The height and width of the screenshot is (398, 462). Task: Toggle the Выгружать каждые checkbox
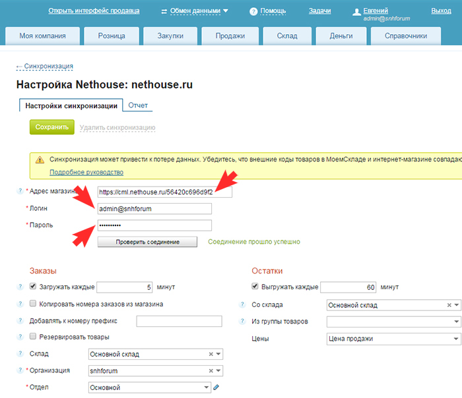click(x=255, y=286)
